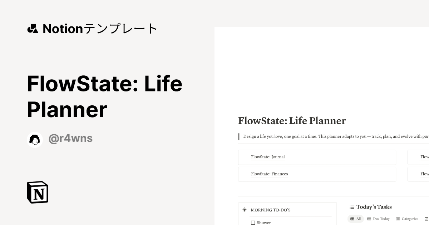
Task: Click the Notion logo beside テンプレート text
Action: tap(33, 29)
